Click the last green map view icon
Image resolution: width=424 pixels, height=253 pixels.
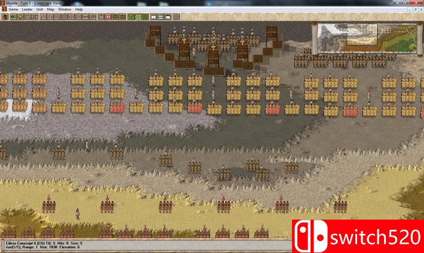pyautogui.click(x=145, y=17)
